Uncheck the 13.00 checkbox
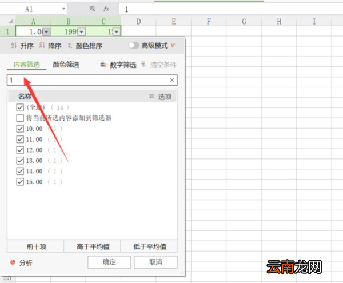Image resolution: width=343 pixels, height=283 pixels. click(20, 161)
